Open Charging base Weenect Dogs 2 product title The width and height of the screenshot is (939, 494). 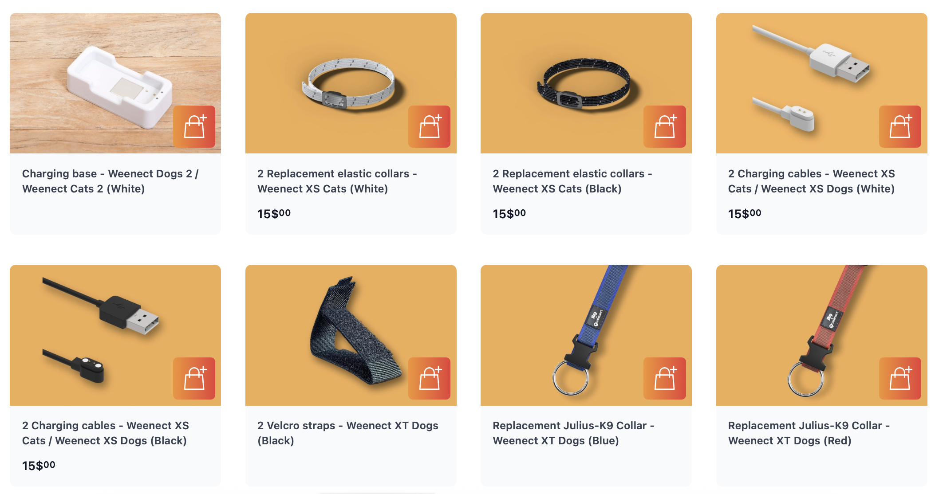[110, 181]
